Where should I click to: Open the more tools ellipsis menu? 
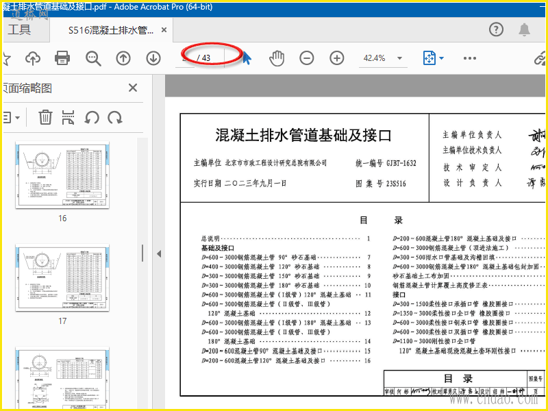click(470, 58)
